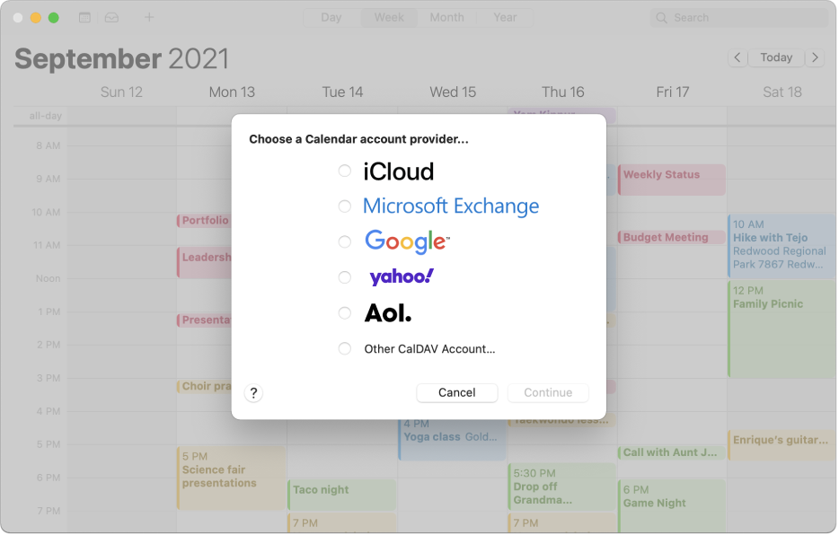The width and height of the screenshot is (839, 535).
Task: Add a new event with plus icon
Action: (149, 18)
